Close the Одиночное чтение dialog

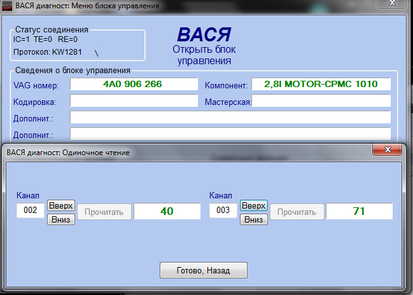pyautogui.click(x=387, y=149)
